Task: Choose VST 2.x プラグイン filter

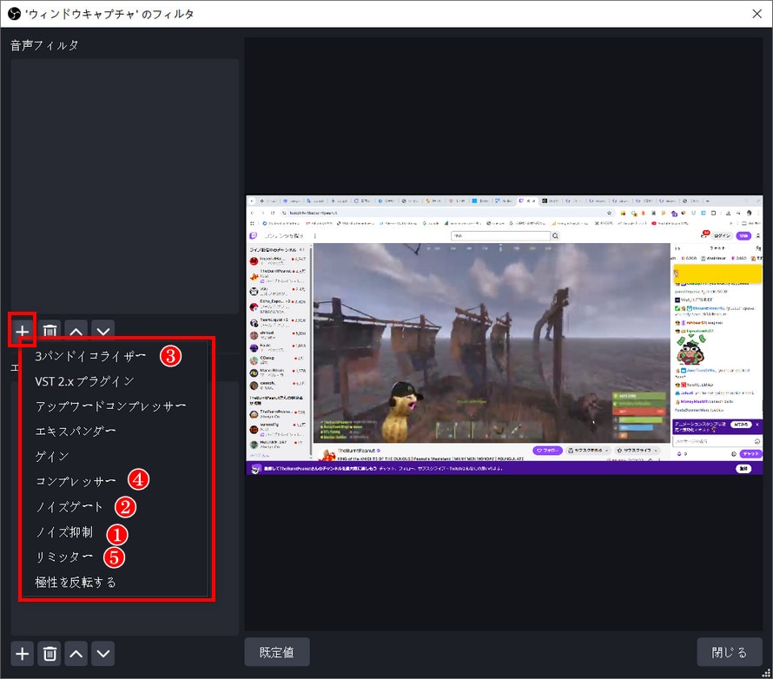Action: 84,380
